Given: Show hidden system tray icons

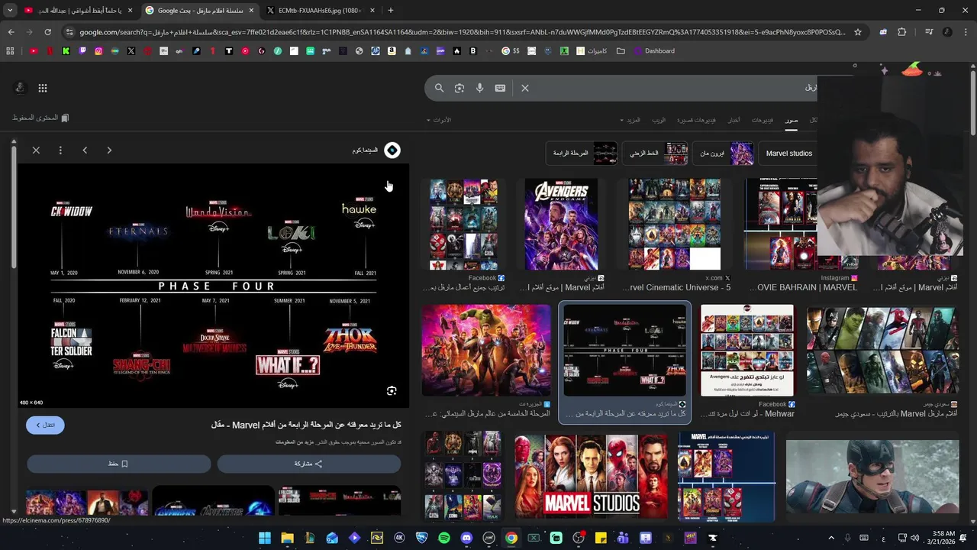Looking at the screenshot, I should point(831,538).
